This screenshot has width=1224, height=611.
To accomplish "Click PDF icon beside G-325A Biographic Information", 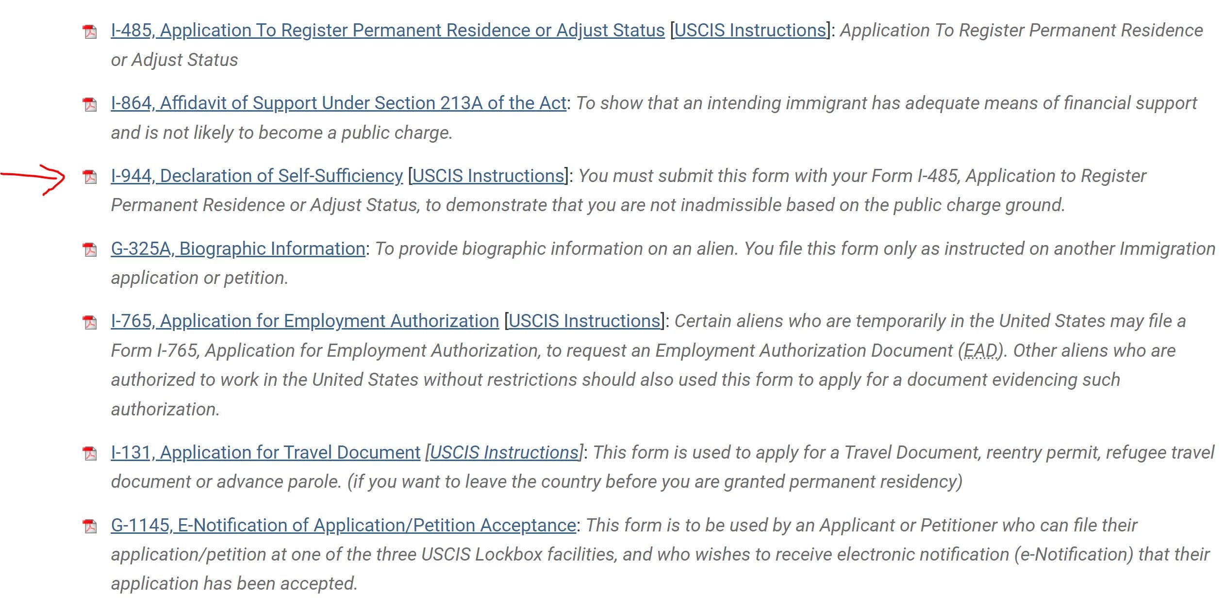I will pos(90,249).
